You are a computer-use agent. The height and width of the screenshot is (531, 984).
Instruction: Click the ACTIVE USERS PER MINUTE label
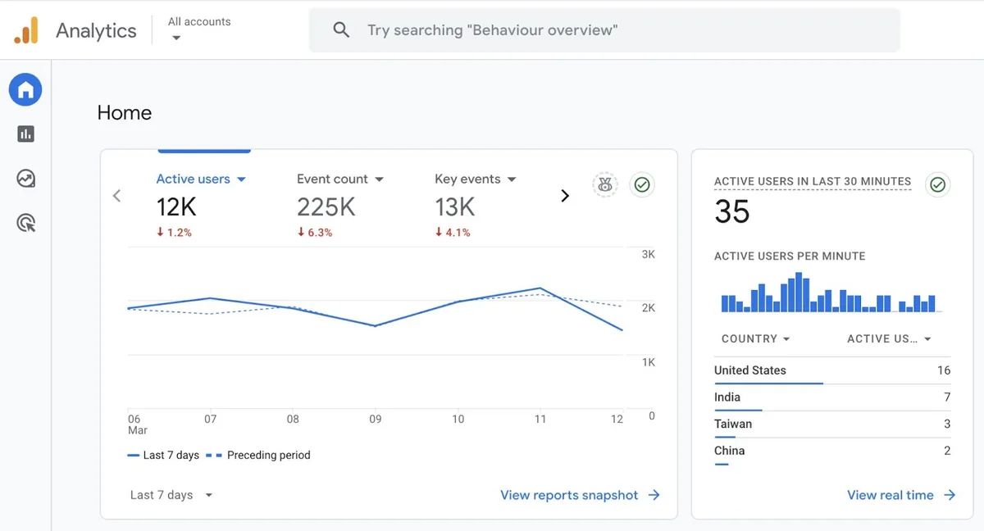790,256
